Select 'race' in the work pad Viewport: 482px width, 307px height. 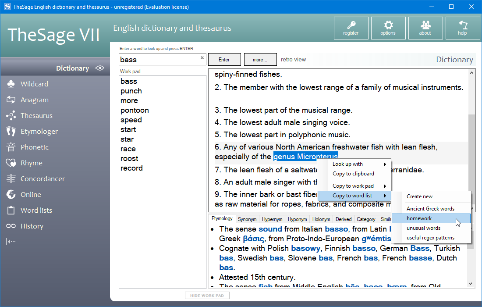[128, 149]
